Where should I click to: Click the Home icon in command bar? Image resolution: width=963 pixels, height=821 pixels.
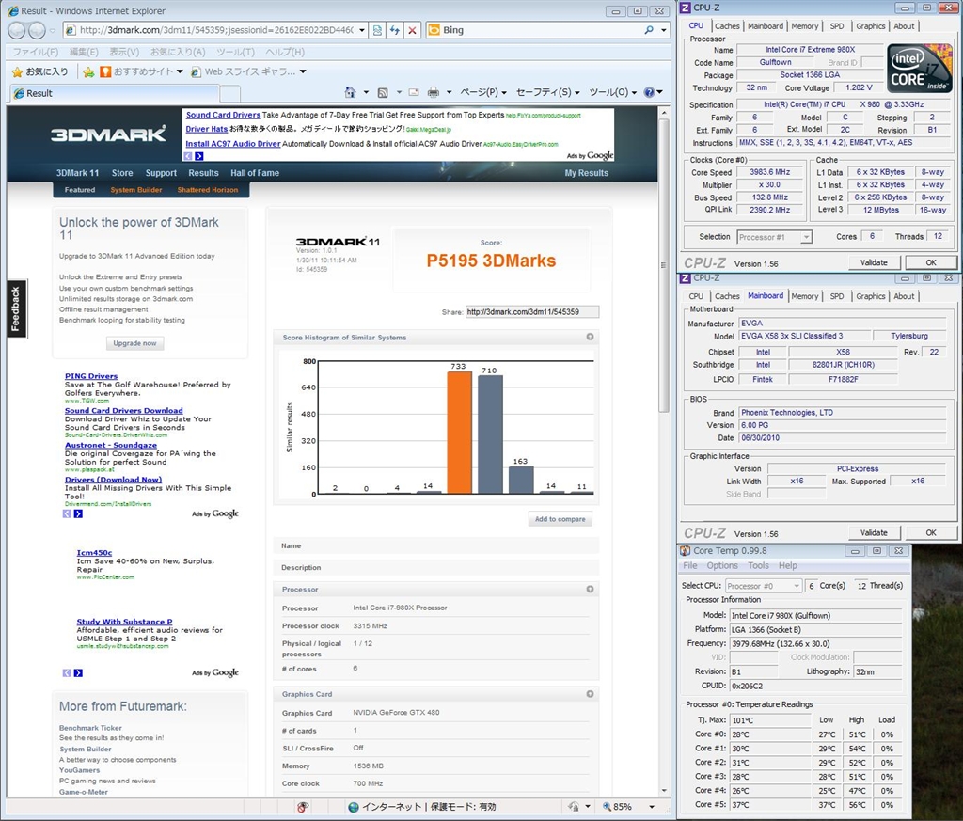350,93
